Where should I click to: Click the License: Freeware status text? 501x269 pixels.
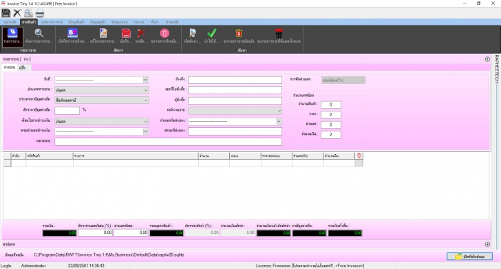pyautogui.click(x=310, y=266)
